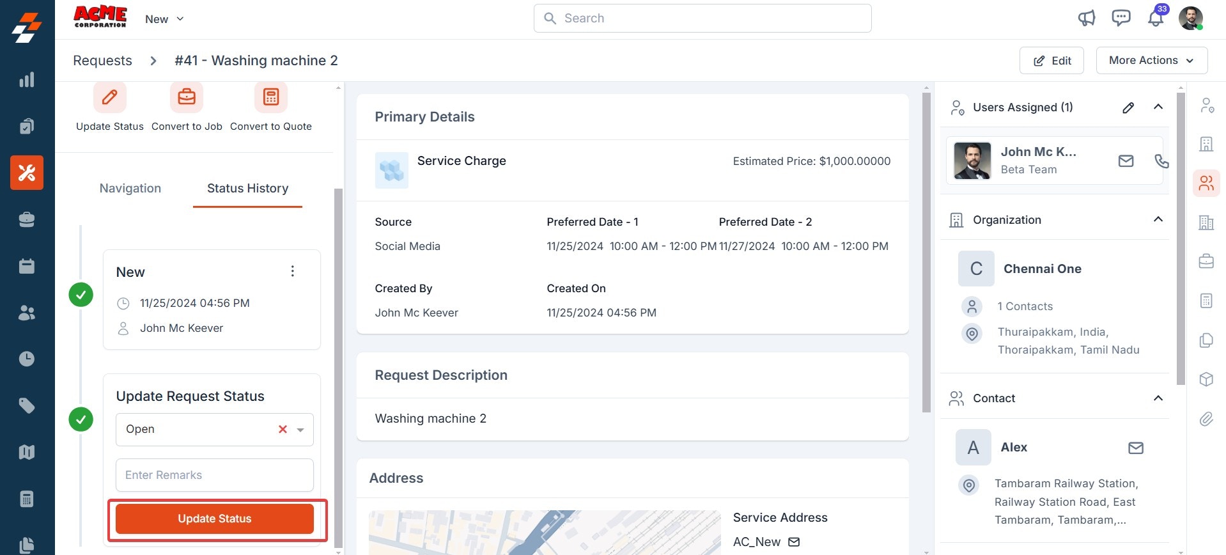
Task: Open John Mc Keever assigned user card
Action: click(x=1055, y=160)
